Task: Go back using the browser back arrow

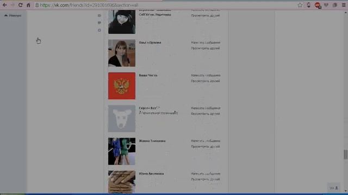Action: (5, 5)
